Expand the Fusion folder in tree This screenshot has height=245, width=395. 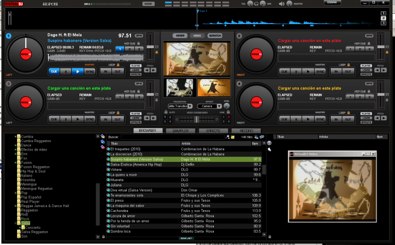point(16,163)
